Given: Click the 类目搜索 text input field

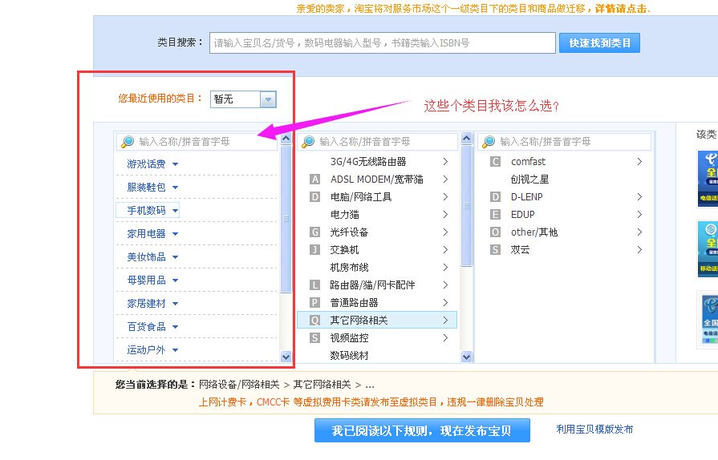Looking at the screenshot, I should pyautogui.click(x=382, y=43).
